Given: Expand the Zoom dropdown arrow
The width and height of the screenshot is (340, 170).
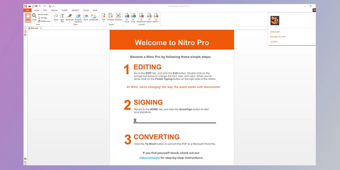Looking at the screenshot, I should coord(34,22).
